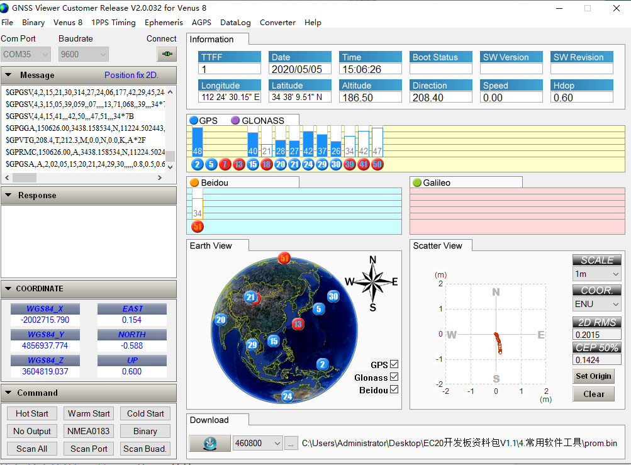
Task: Open the AGPS menu
Action: (201, 23)
